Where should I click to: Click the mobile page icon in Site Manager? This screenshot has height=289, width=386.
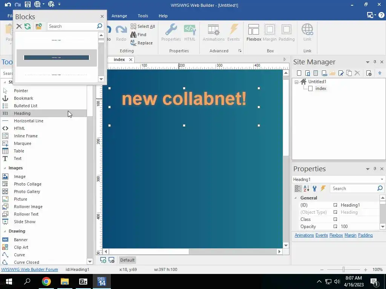[308, 73]
